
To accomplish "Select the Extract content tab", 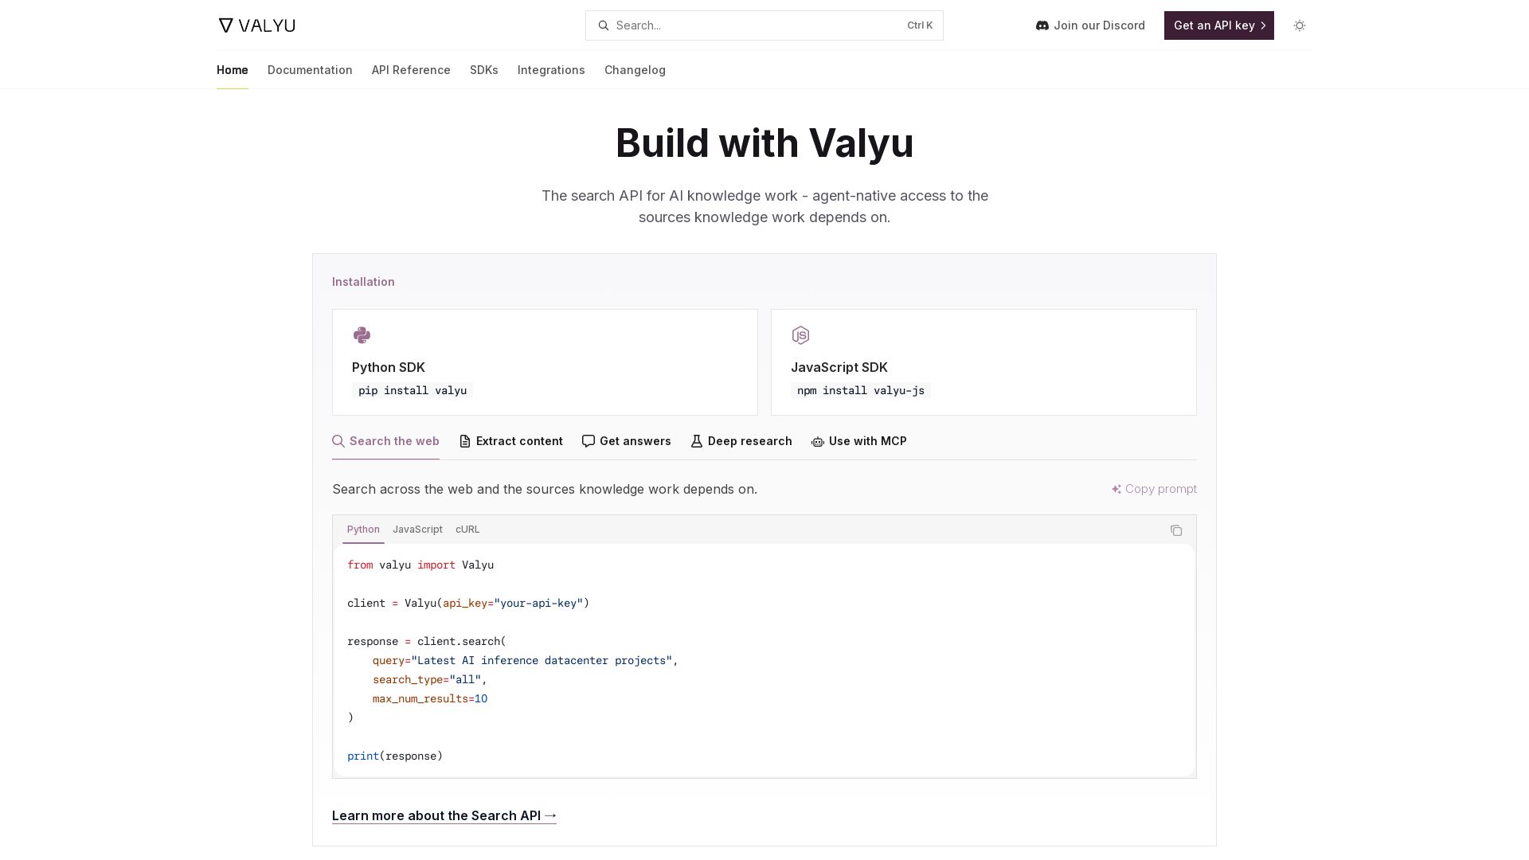I will pyautogui.click(x=510, y=441).
